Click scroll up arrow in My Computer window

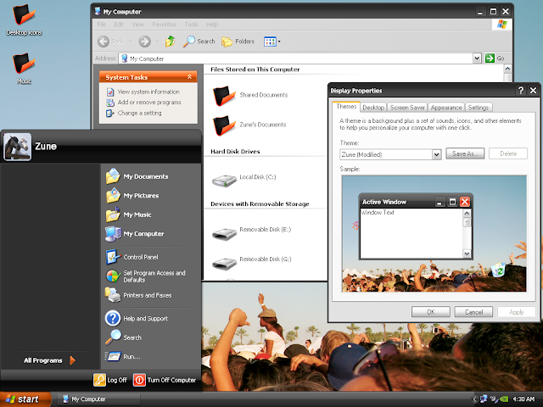[x=507, y=69]
